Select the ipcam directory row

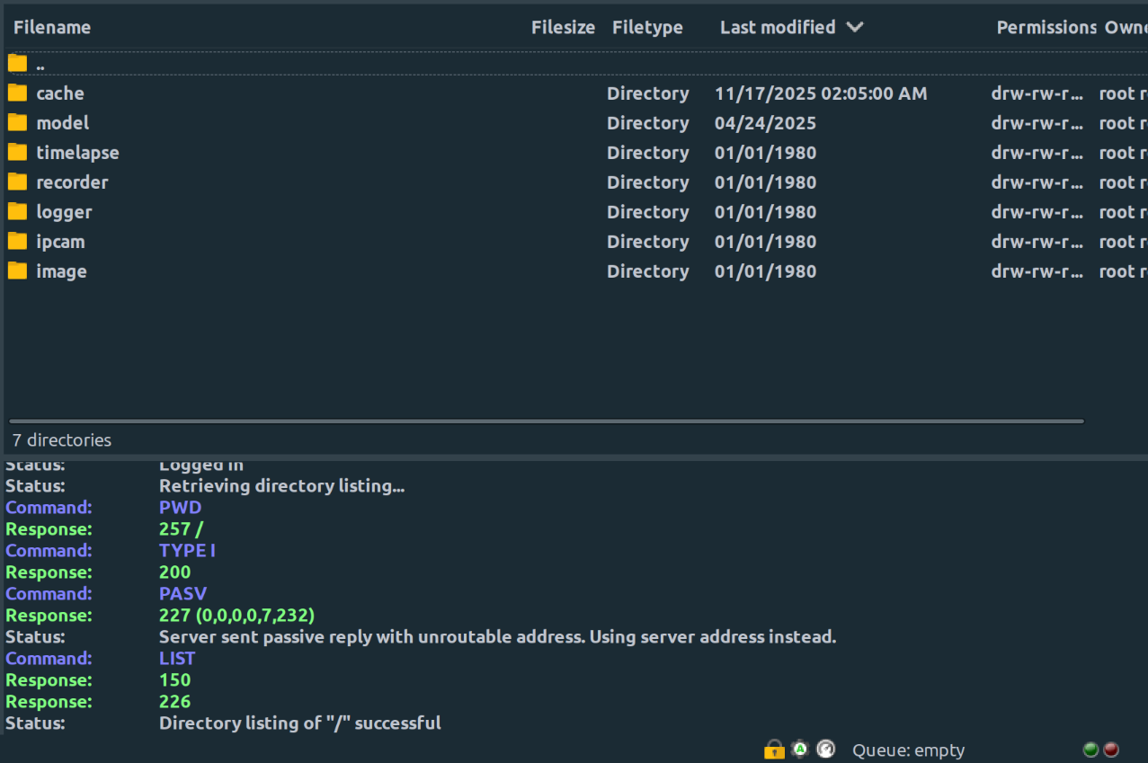pos(59,241)
